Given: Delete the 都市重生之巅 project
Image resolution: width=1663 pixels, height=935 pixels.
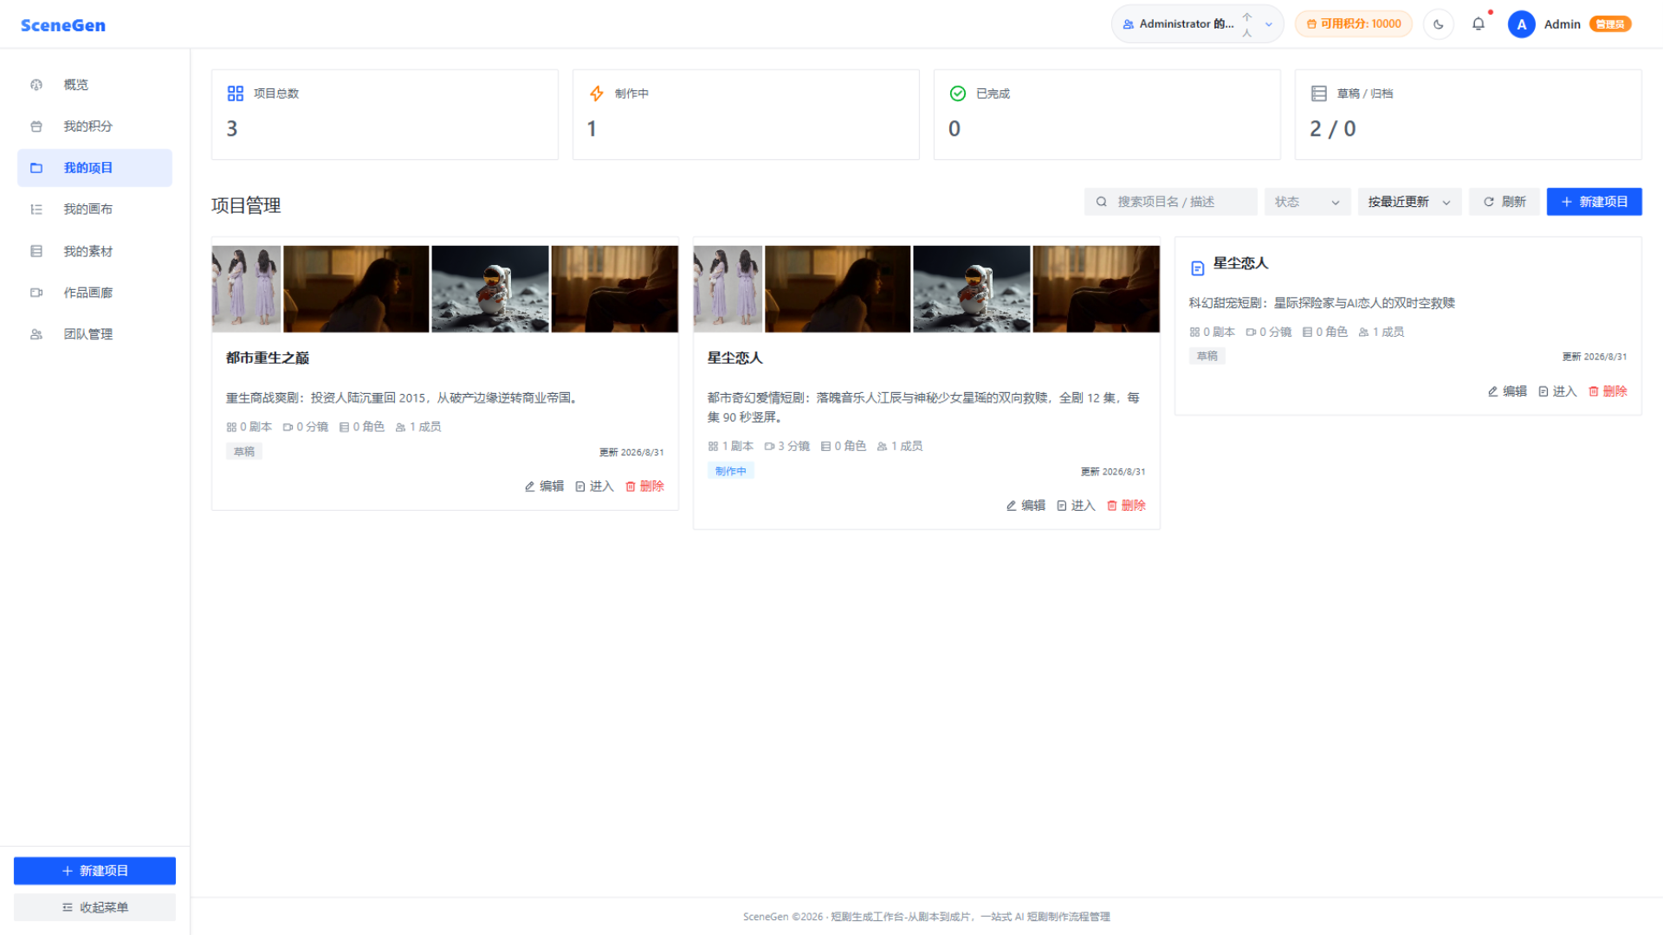Looking at the screenshot, I should click(x=644, y=487).
